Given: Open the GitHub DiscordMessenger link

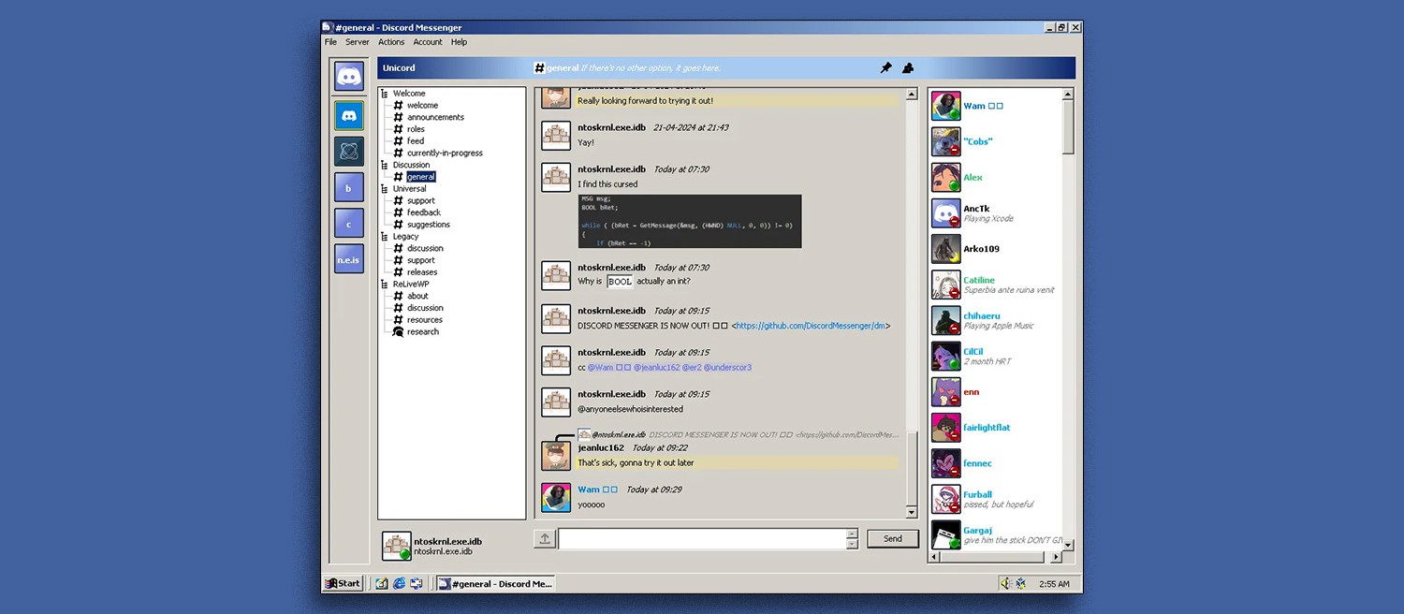Looking at the screenshot, I should point(811,326).
